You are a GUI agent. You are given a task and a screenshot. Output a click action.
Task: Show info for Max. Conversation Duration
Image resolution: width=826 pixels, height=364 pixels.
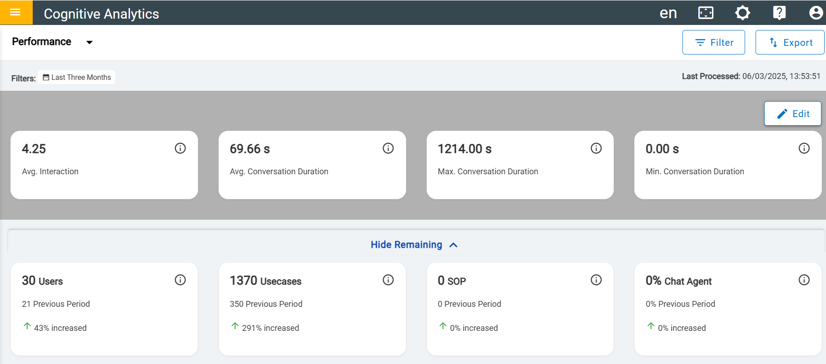pos(596,148)
